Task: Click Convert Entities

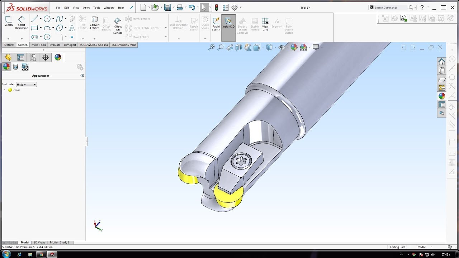Action: (x=95, y=23)
